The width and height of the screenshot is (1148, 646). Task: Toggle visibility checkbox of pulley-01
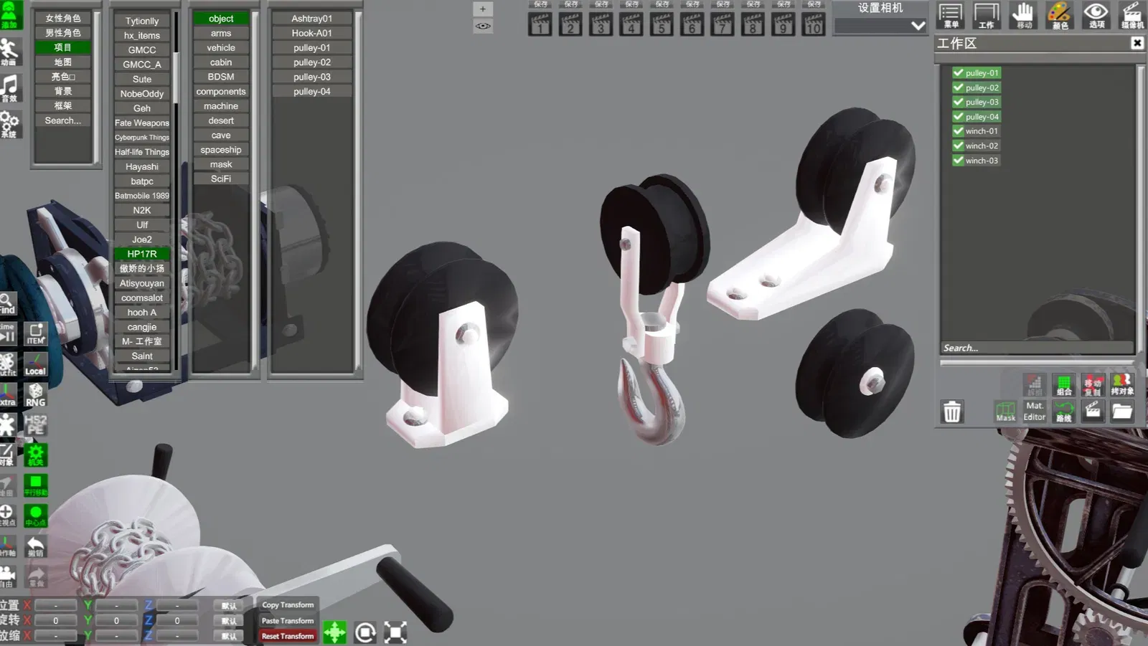pyautogui.click(x=958, y=72)
